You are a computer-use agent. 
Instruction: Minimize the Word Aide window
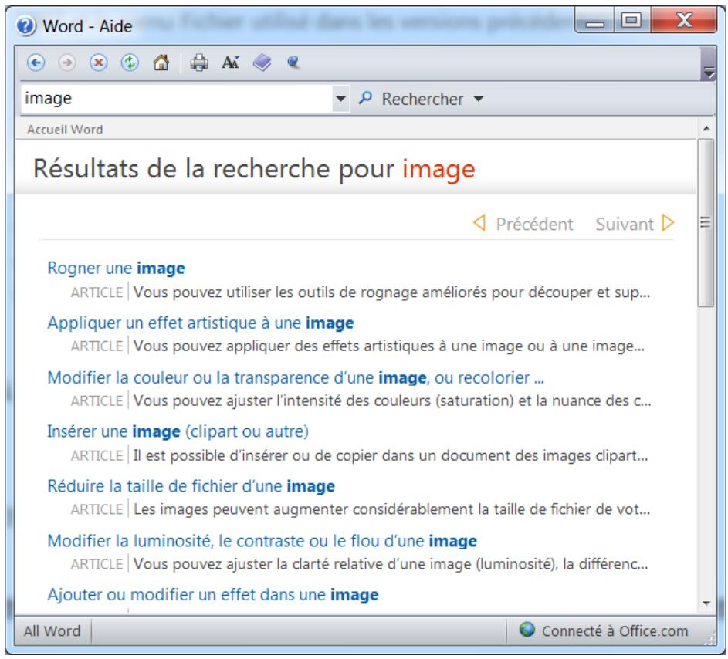[594, 21]
